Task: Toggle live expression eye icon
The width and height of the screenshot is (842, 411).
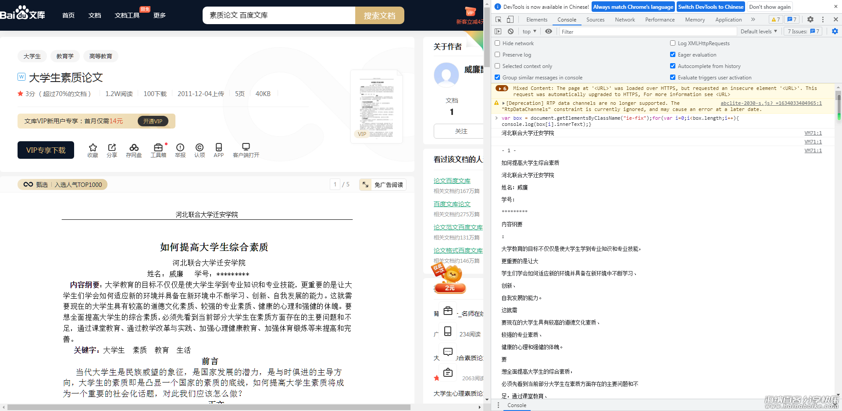Action: (549, 32)
